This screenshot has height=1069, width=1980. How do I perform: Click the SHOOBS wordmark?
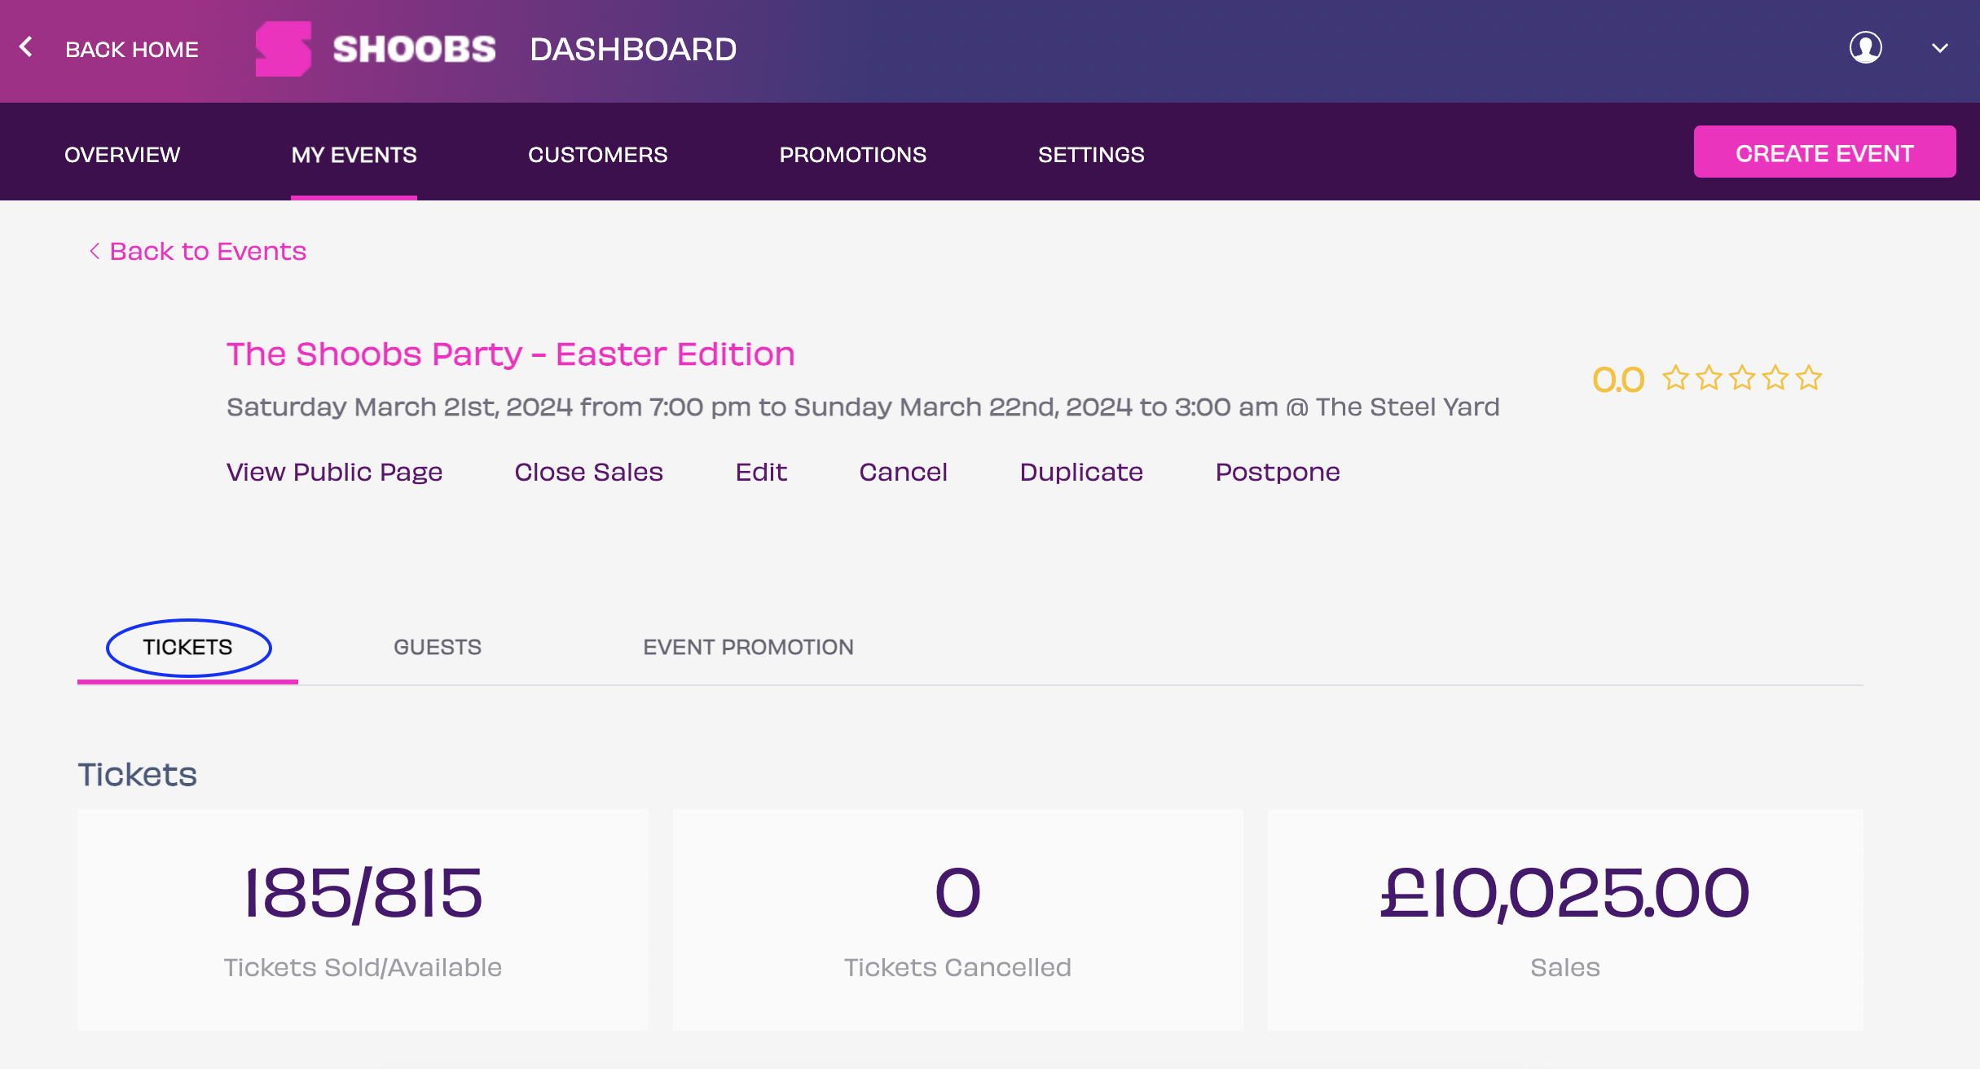click(x=414, y=49)
